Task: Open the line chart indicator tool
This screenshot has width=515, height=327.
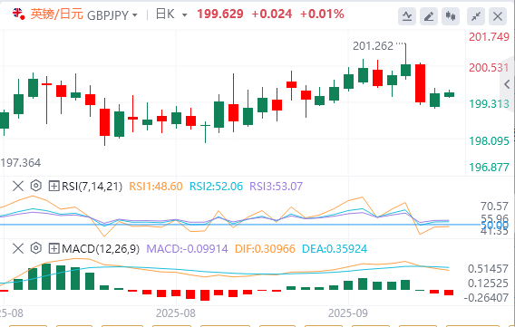Action: (x=407, y=16)
